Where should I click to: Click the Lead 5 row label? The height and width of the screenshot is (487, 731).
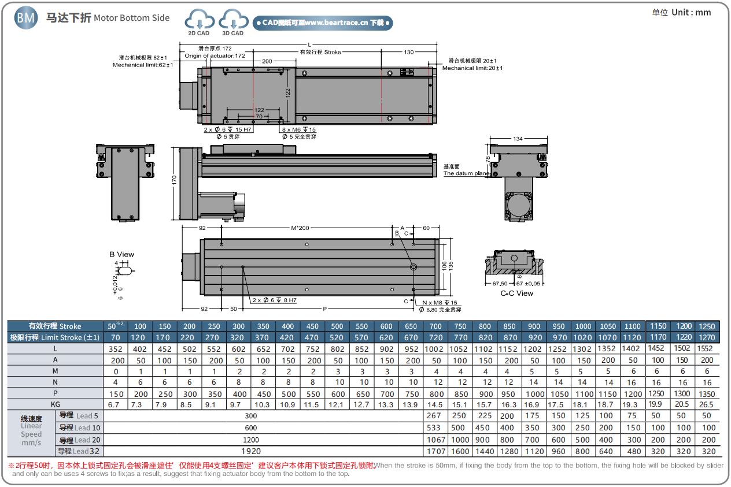point(79,415)
